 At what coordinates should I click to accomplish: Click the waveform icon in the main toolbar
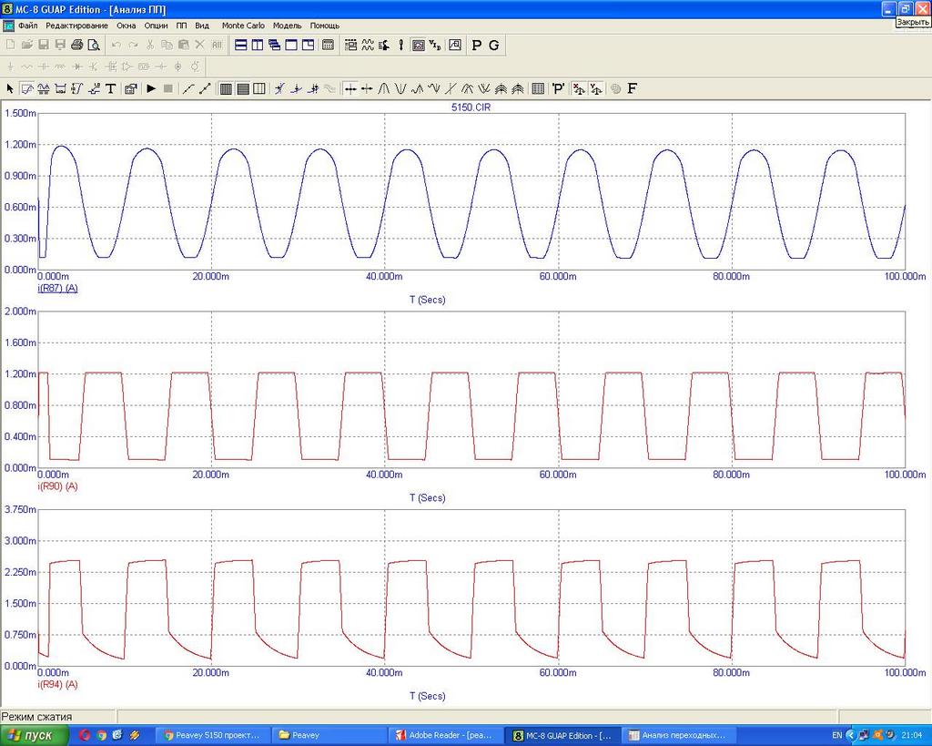(x=368, y=45)
